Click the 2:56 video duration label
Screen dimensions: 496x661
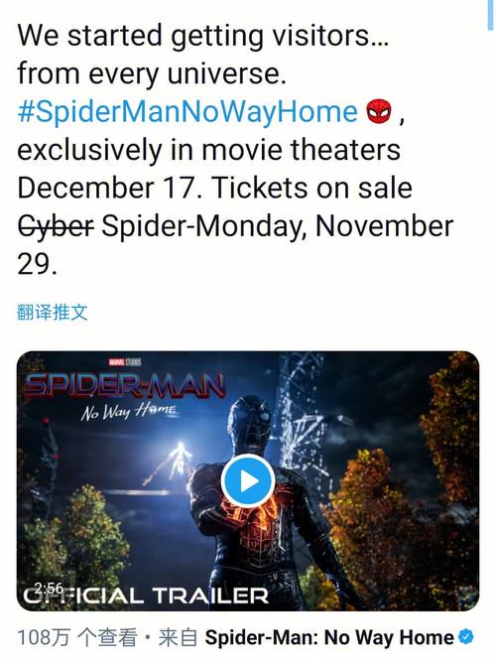[49, 588]
